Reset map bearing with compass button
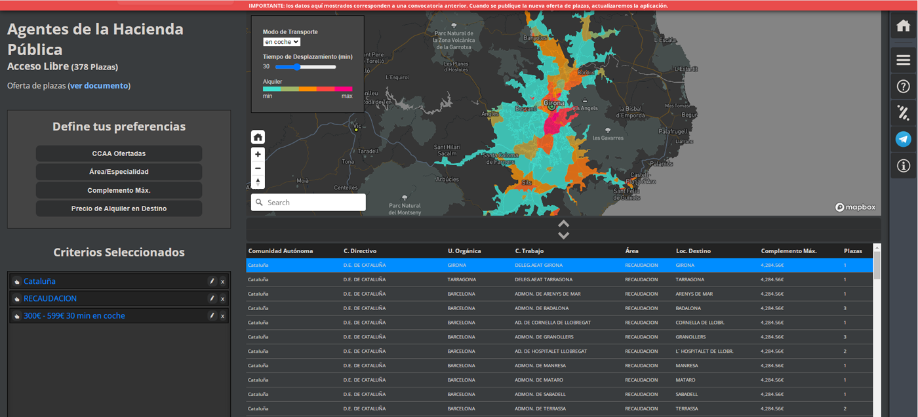The height and width of the screenshot is (417, 918). (258, 182)
